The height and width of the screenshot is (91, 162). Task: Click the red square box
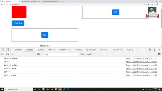pyautogui.click(x=19, y=12)
